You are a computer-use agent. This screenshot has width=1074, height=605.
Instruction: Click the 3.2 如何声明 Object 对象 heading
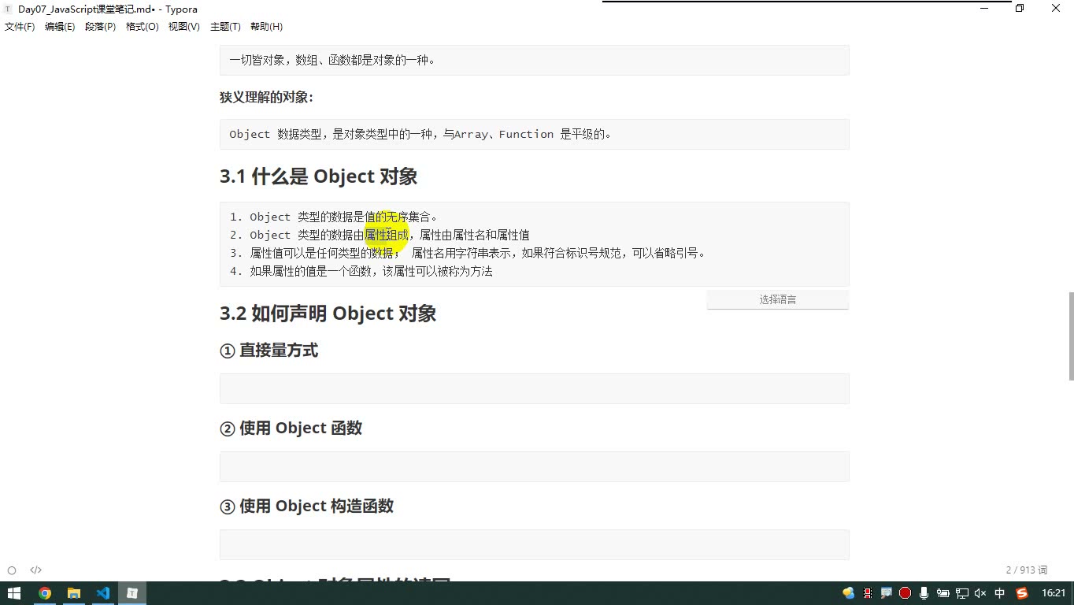coord(328,314)
